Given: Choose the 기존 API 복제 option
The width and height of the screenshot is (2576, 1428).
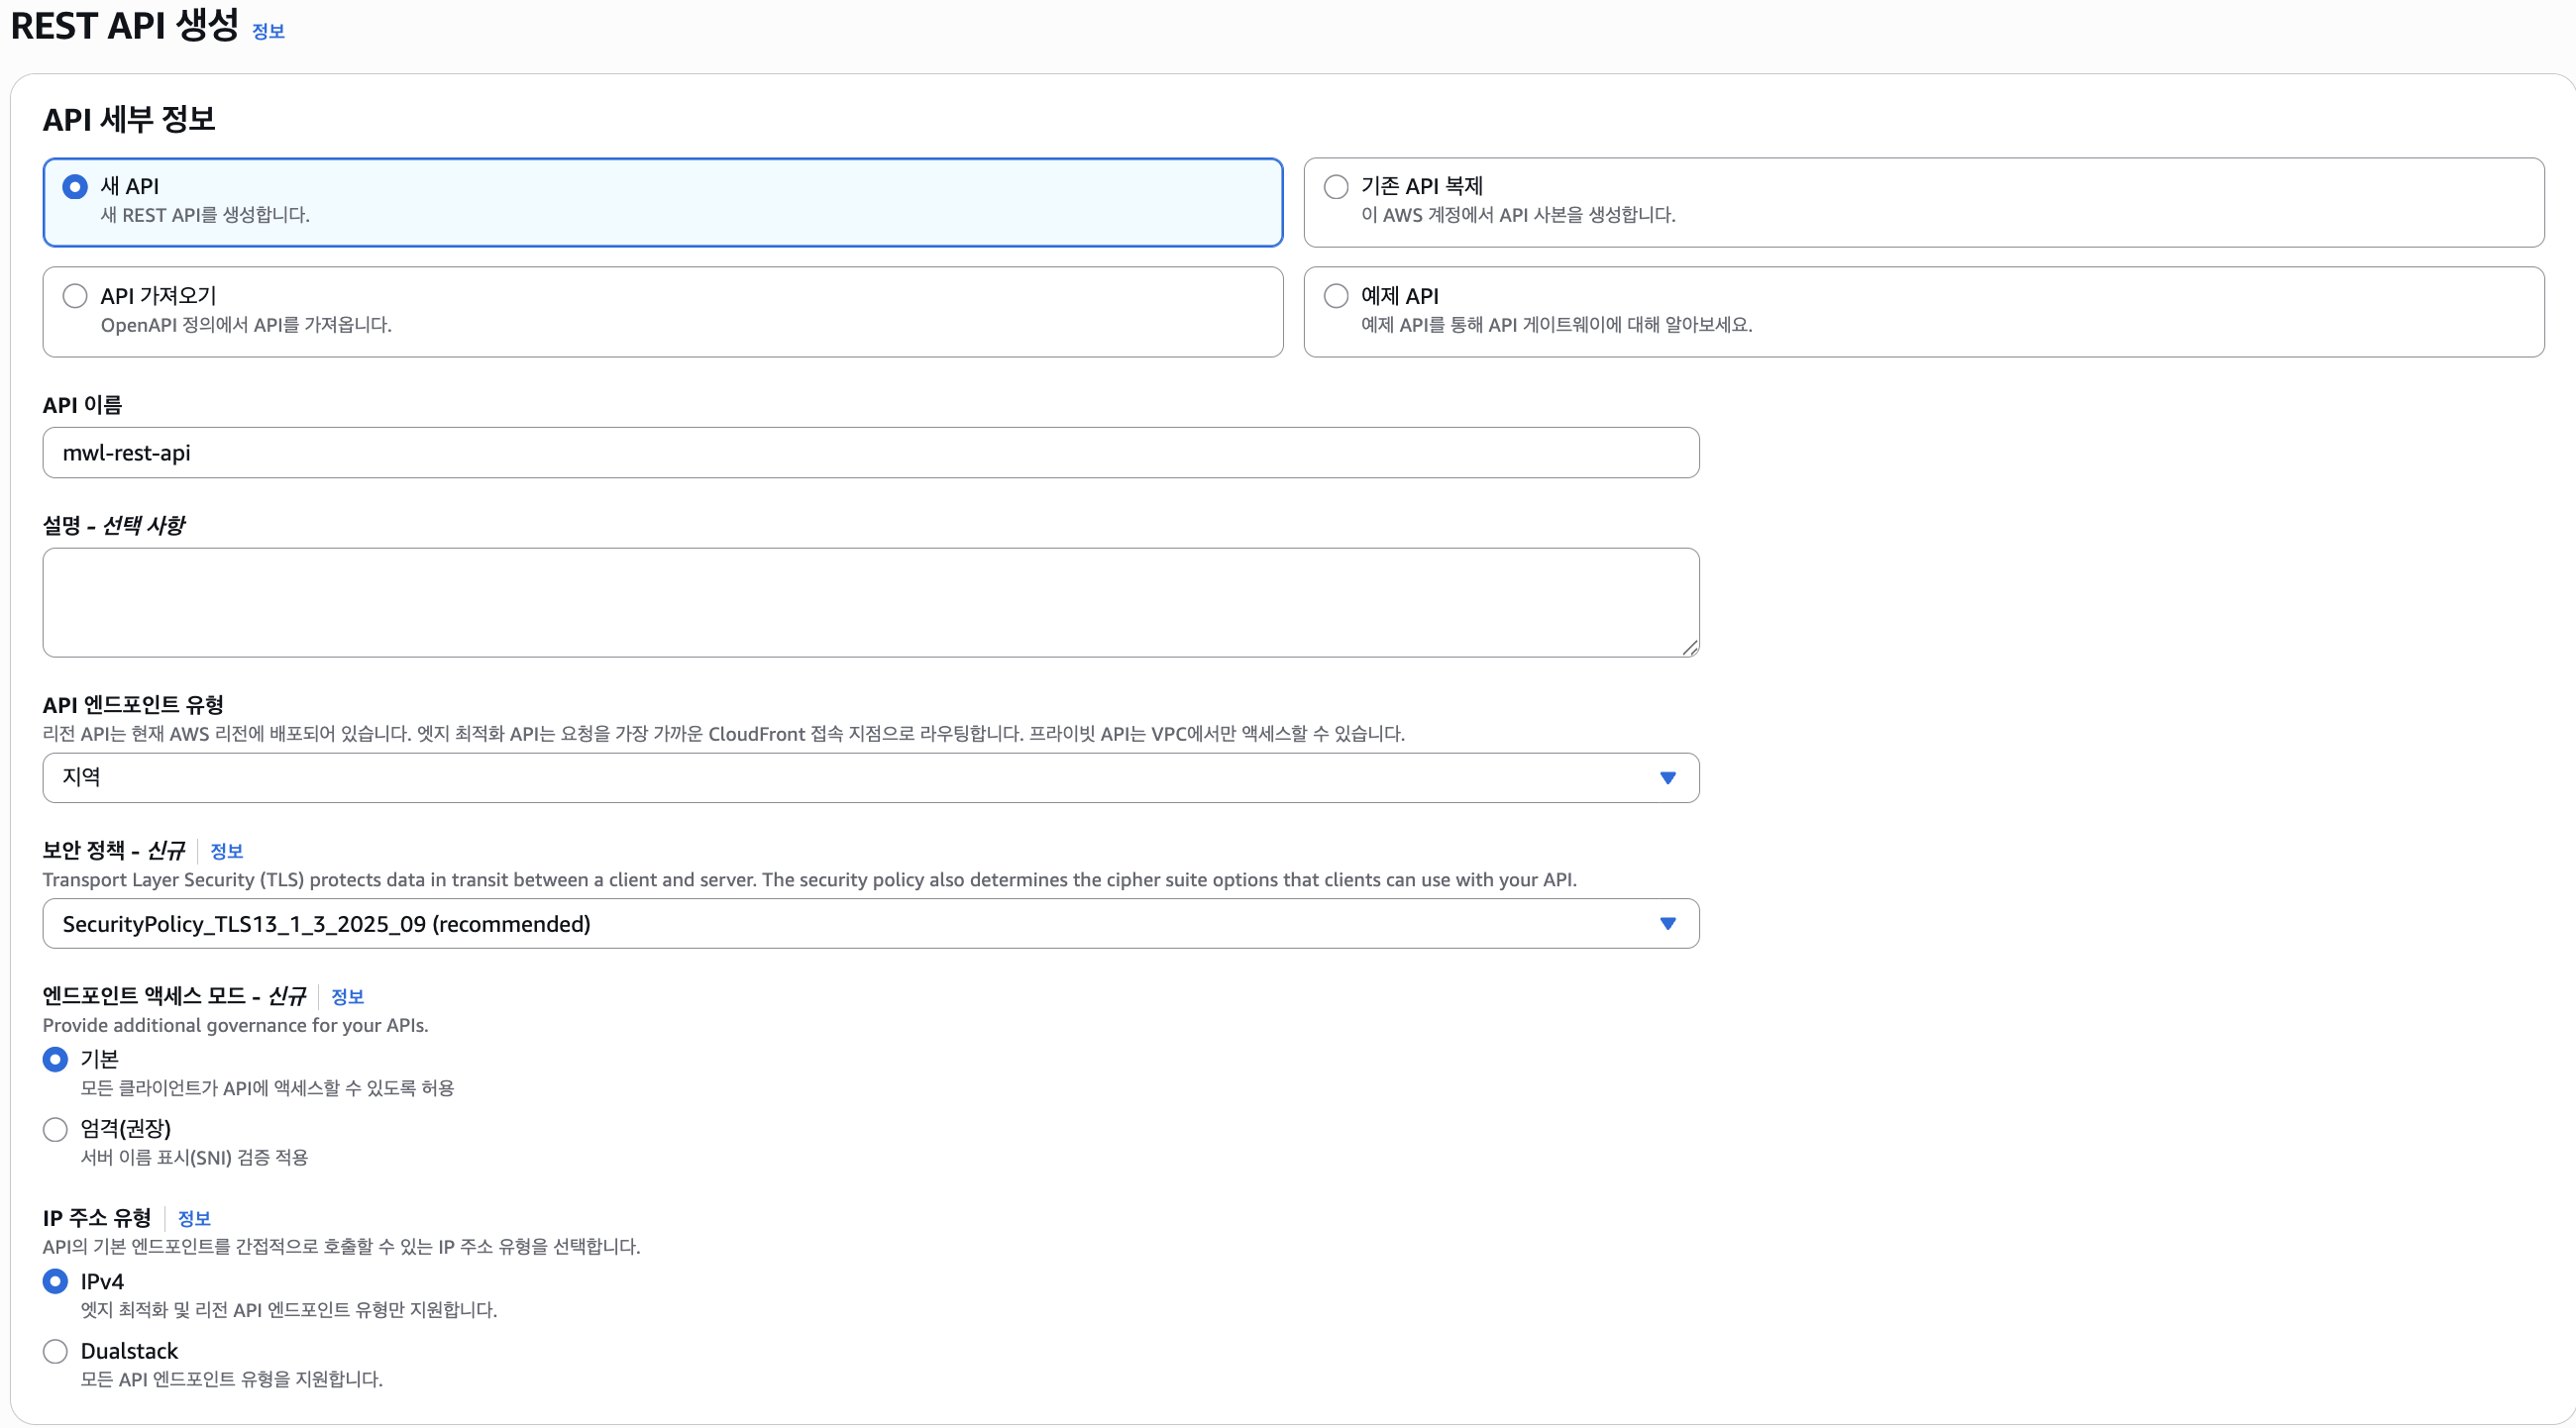Looking at the screenshot, I should tap(1336, 187).
